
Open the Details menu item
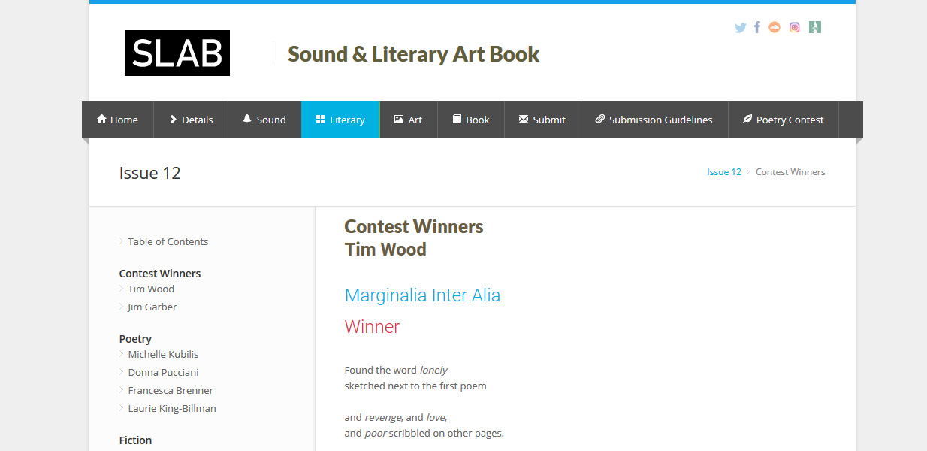coord(191,120)
